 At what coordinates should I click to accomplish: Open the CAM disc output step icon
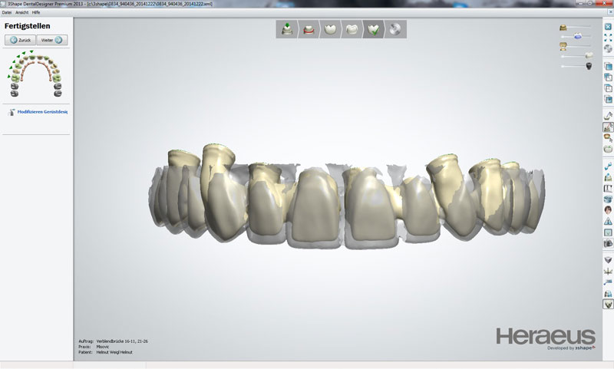396,30
